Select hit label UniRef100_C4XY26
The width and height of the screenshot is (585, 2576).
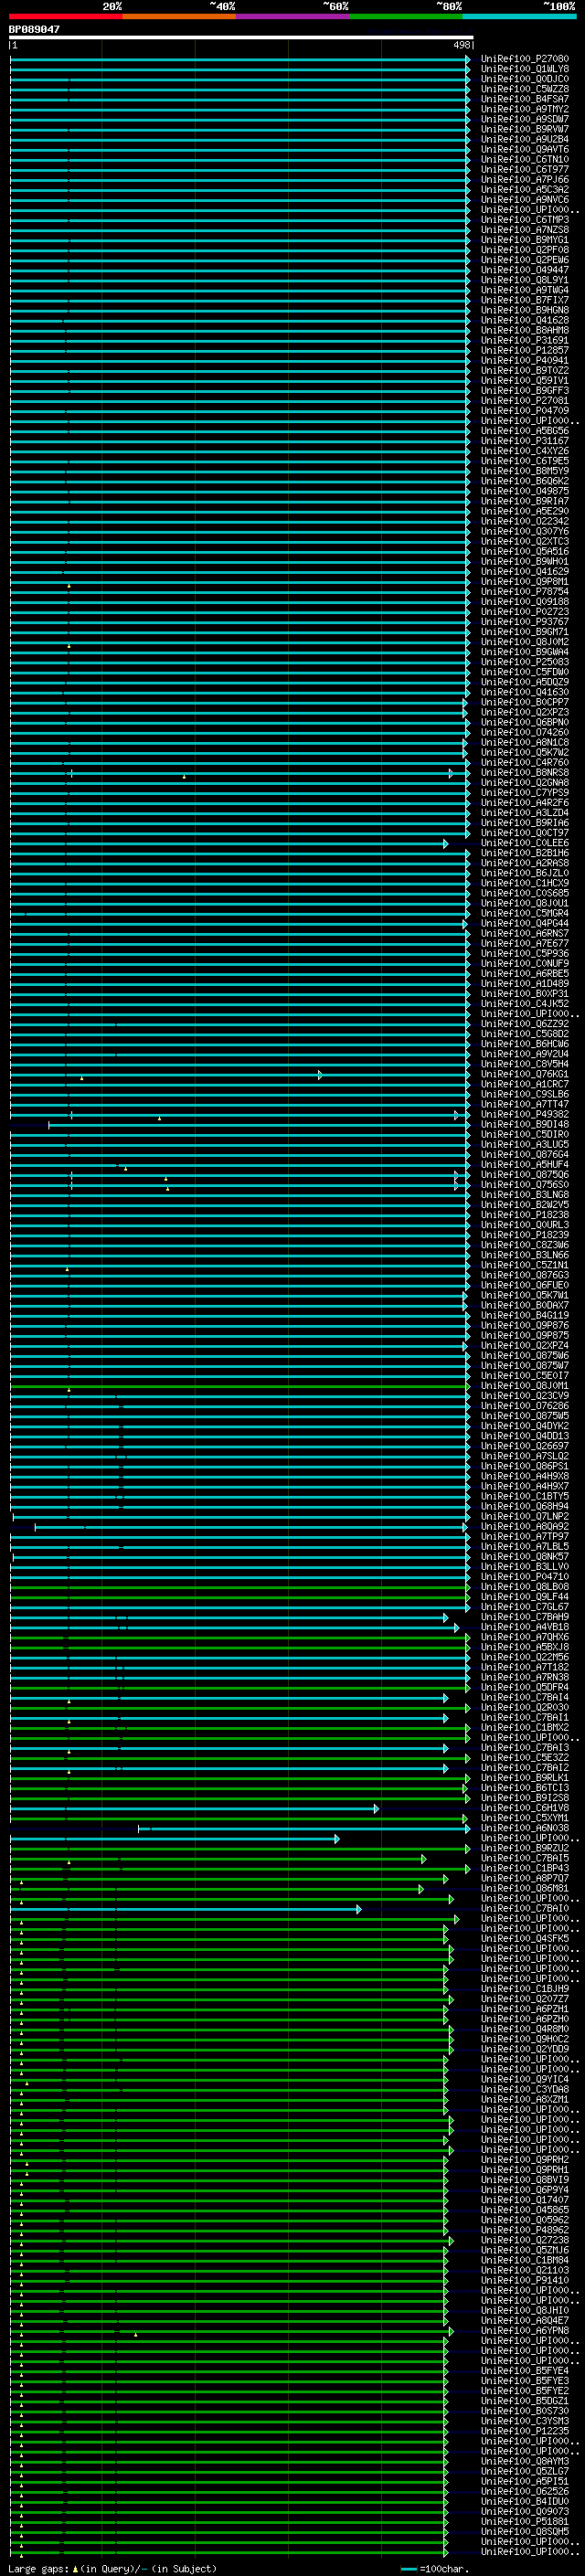525,451
